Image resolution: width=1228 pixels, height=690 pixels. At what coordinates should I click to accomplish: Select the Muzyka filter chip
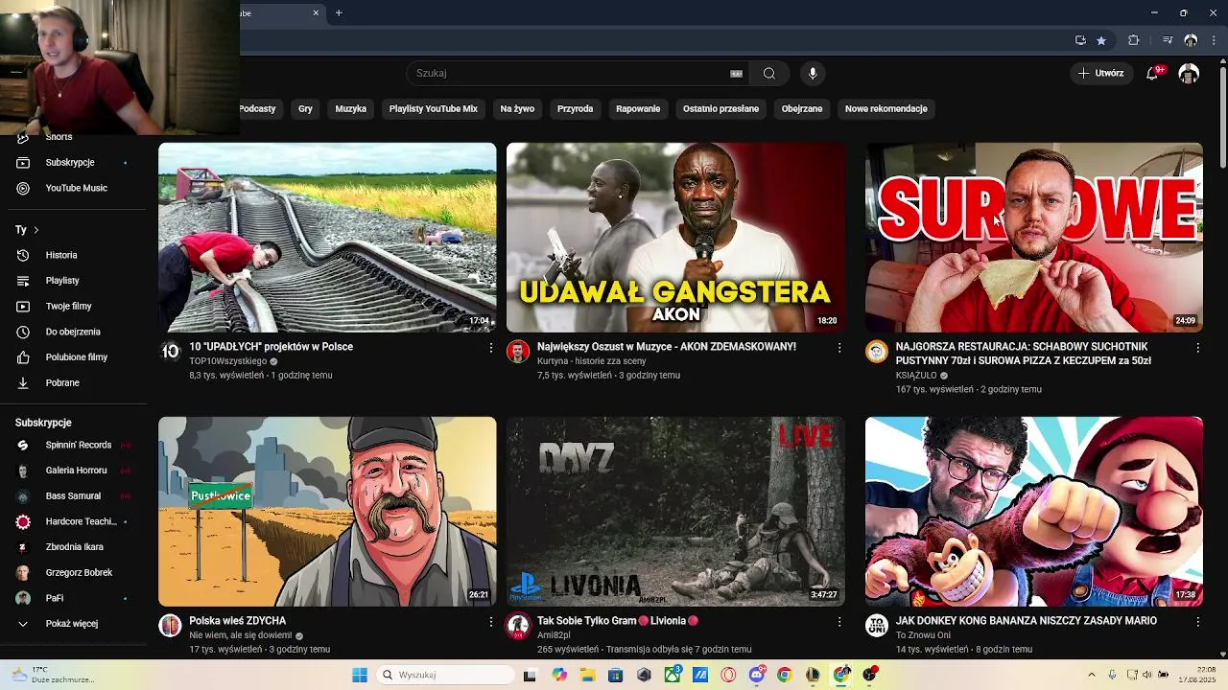point(350,109)
